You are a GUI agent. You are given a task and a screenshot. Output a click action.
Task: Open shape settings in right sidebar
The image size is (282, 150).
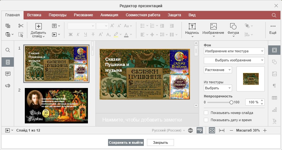(274, 62)
